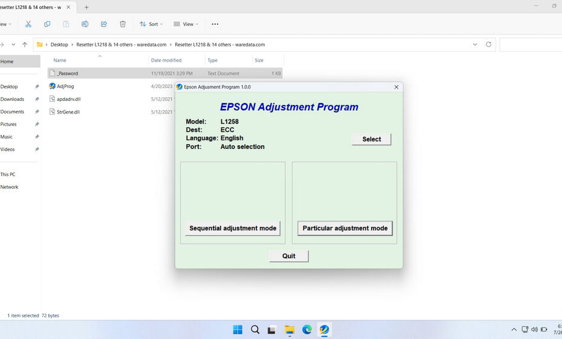This screenshot has height=339, width=562.
Task: Click the network tray icon
Action: pyautogui.click(x=525, y=329)
